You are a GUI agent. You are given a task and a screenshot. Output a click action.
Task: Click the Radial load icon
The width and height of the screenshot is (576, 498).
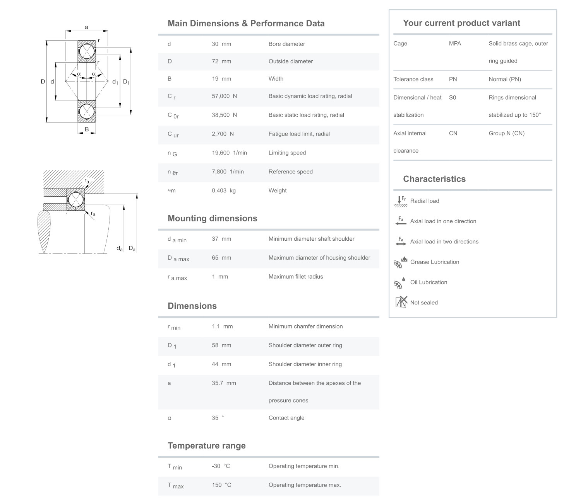(x=401, y=201)
